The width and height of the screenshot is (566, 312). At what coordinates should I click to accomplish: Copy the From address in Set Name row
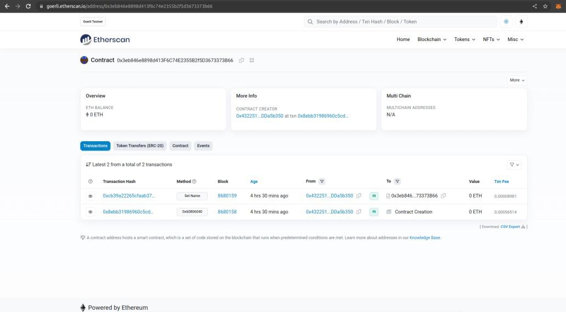point(359,196)
